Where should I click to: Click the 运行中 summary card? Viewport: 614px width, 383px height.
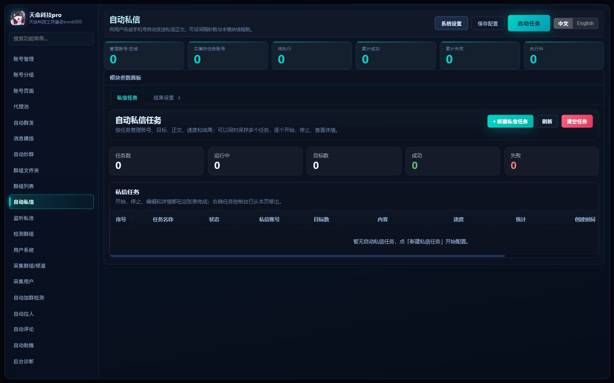tap(255, 161)
